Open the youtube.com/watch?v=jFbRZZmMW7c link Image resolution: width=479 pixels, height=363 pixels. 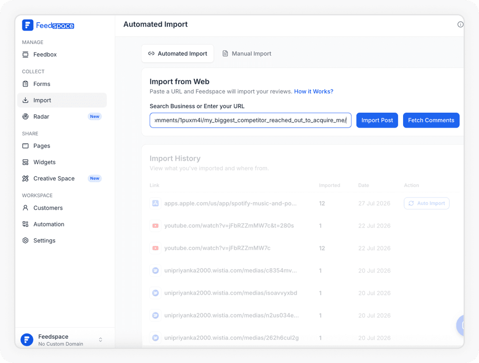tap(217, 248)
